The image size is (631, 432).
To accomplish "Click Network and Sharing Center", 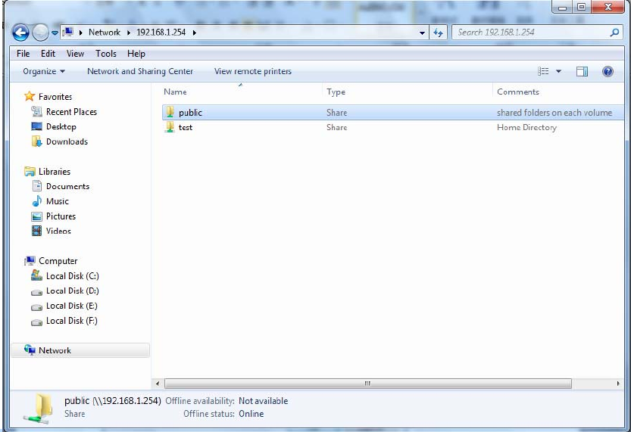I will coord(140,71).
